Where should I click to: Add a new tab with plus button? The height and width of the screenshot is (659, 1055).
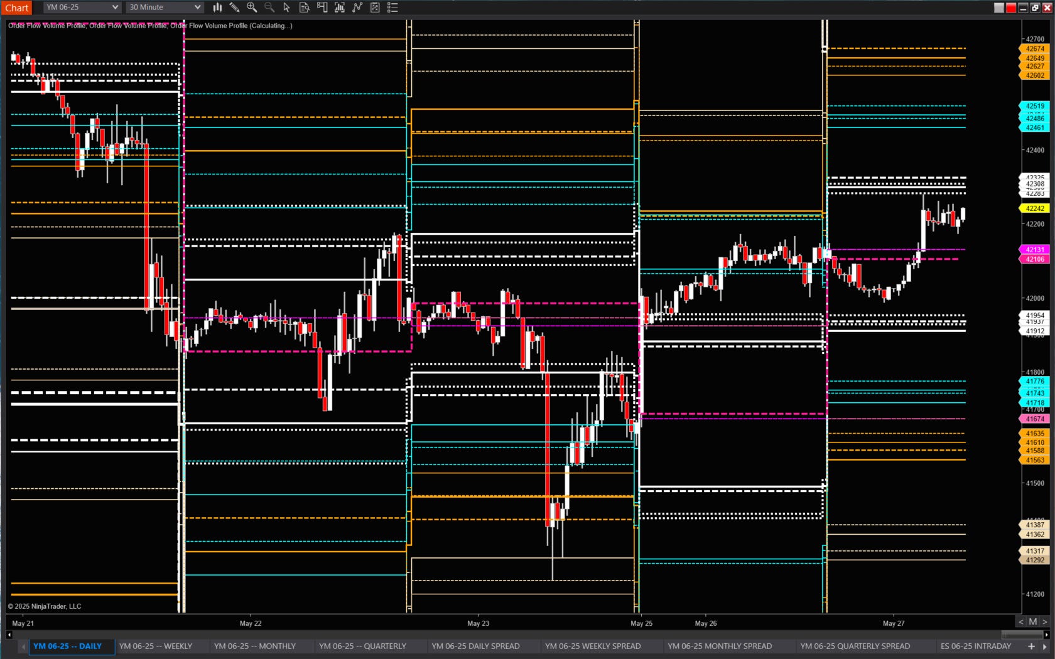1031,646
